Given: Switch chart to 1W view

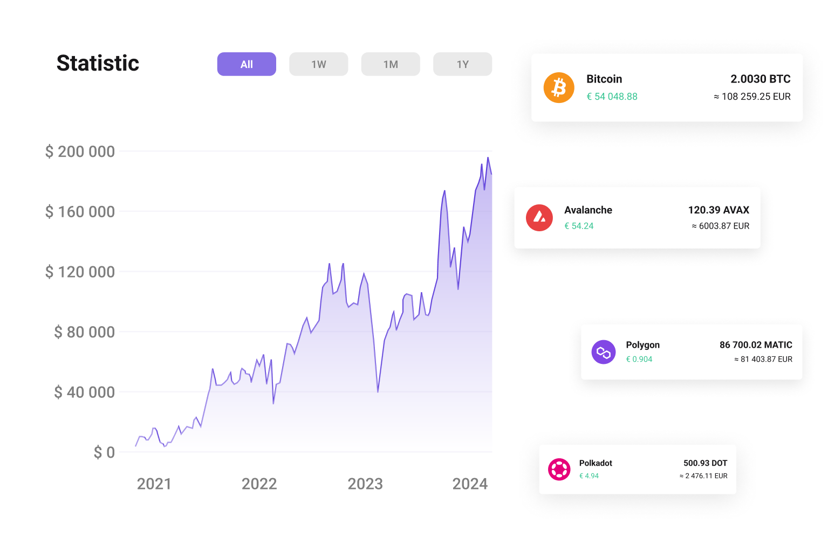Looking at the screenshot, I should [x=318, y=64].
